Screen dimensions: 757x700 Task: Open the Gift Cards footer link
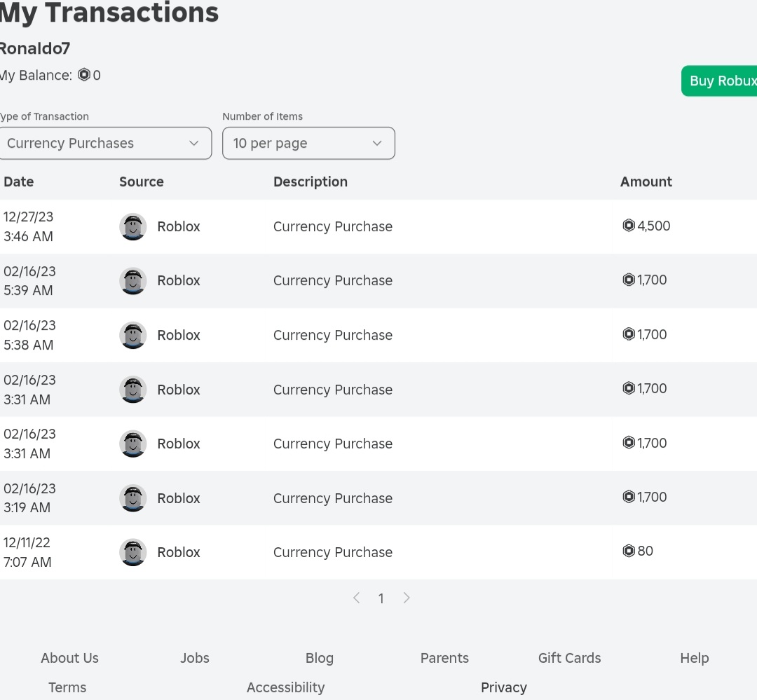coord(569,658)
